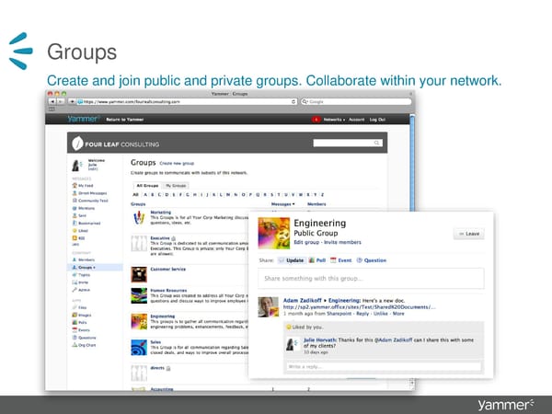Viewport: 552px width, 414px height.
Task: Click the Create new group link
Action: click(177, 163)
